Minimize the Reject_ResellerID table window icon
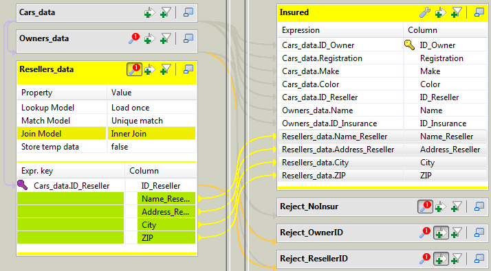The image size is (491, 271). [x=479, y=258]
